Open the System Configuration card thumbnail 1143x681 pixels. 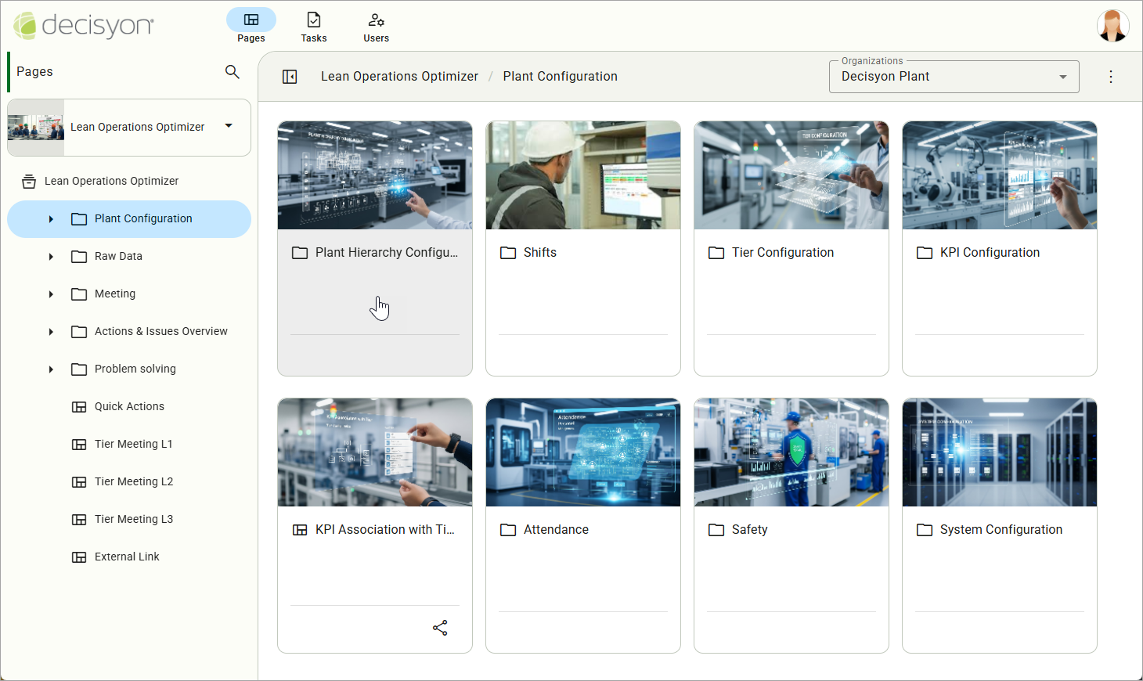tap(999, 452)
